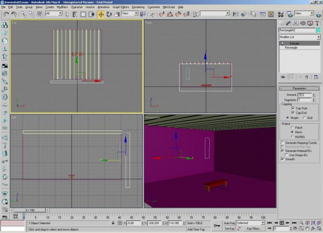Viewport: 323px width, 233px height.
Task: Open the File menu
Action: [x=3, y=7]
